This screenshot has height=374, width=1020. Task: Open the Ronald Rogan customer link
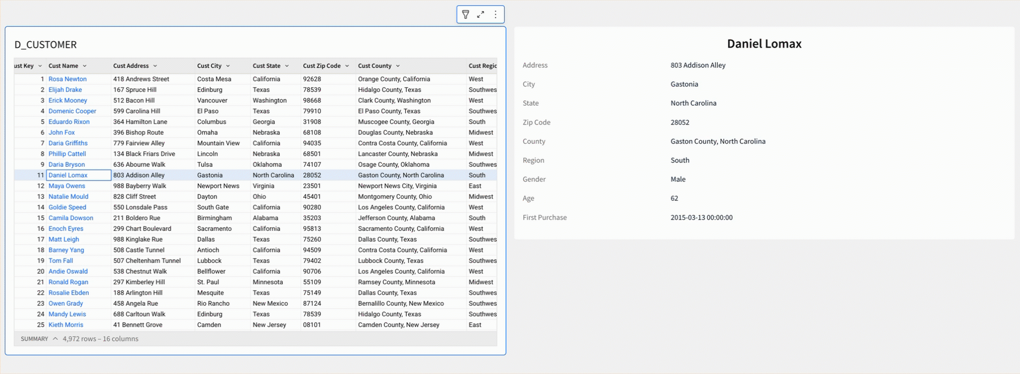(68, 282)
